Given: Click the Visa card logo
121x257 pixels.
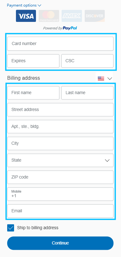Looking at the screenshot, I should coord(26,16).
